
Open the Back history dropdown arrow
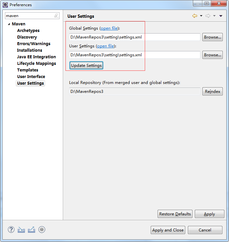click(x=201, y=16)
